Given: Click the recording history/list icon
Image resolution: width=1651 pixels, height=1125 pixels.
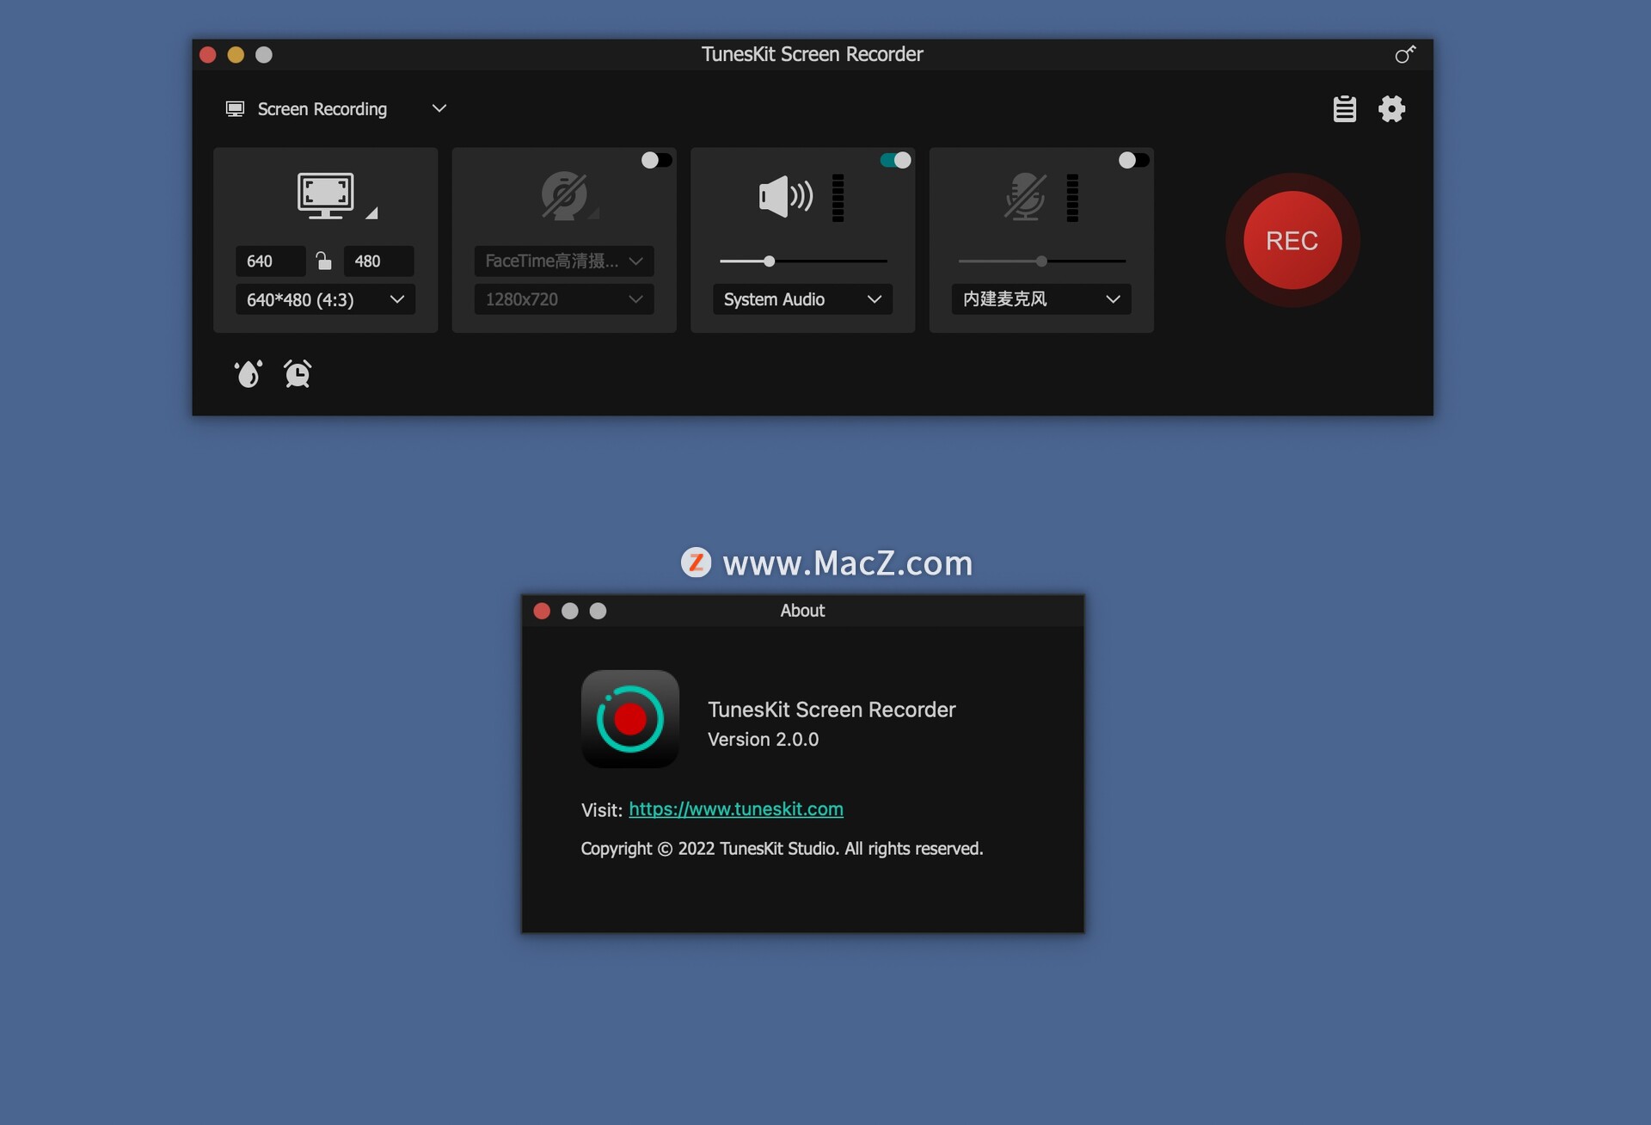Looking at the screenshot, I should coord(1345,109).
